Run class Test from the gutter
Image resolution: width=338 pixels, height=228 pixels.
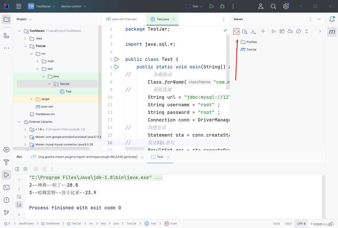point(117,59)
